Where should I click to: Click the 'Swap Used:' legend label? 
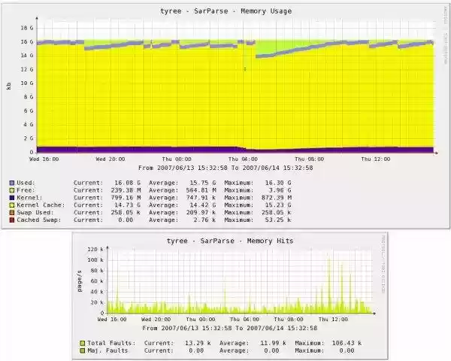(x=35, y=213)
